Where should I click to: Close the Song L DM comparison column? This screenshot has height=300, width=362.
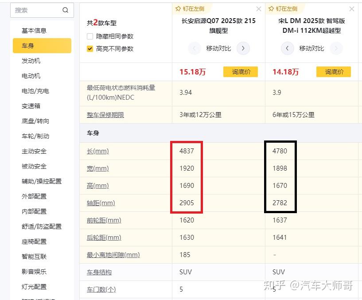point(351,8)
